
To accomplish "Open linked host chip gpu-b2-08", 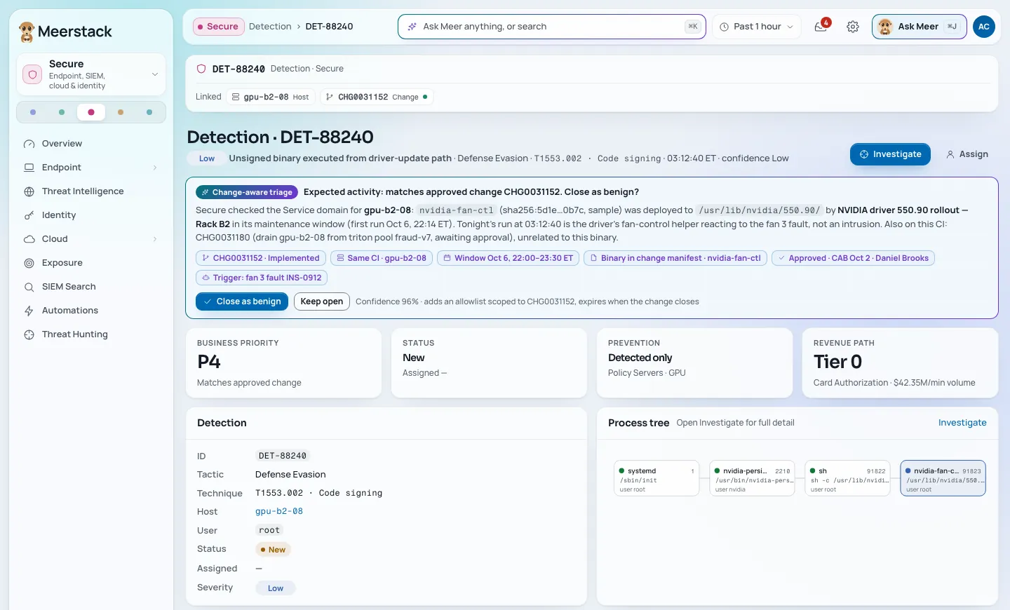I will (x=271, y=97).
